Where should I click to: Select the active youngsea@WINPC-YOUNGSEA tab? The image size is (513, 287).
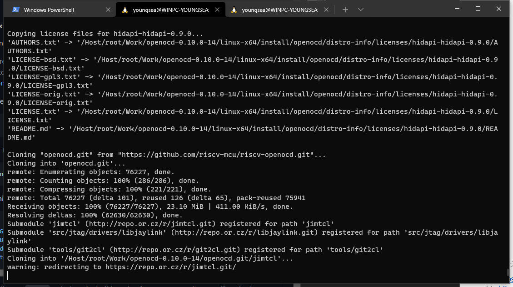tap(170, 10)
